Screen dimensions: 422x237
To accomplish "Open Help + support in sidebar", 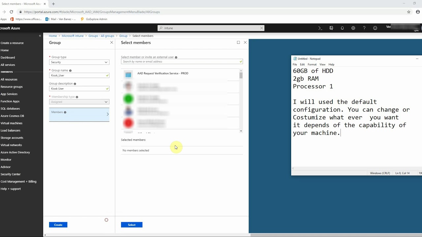I will click(x=11, y=189).
